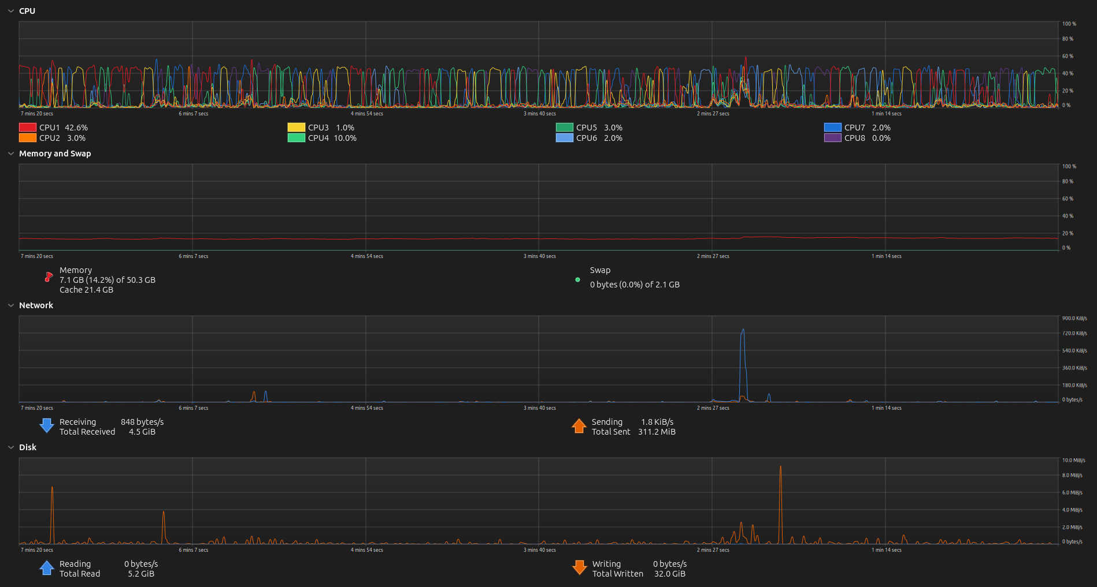Image resolution: width=1097 pixels, height=587 pixels.
Task: Open the CPU4 green color swatch
Action: (297, 138)
